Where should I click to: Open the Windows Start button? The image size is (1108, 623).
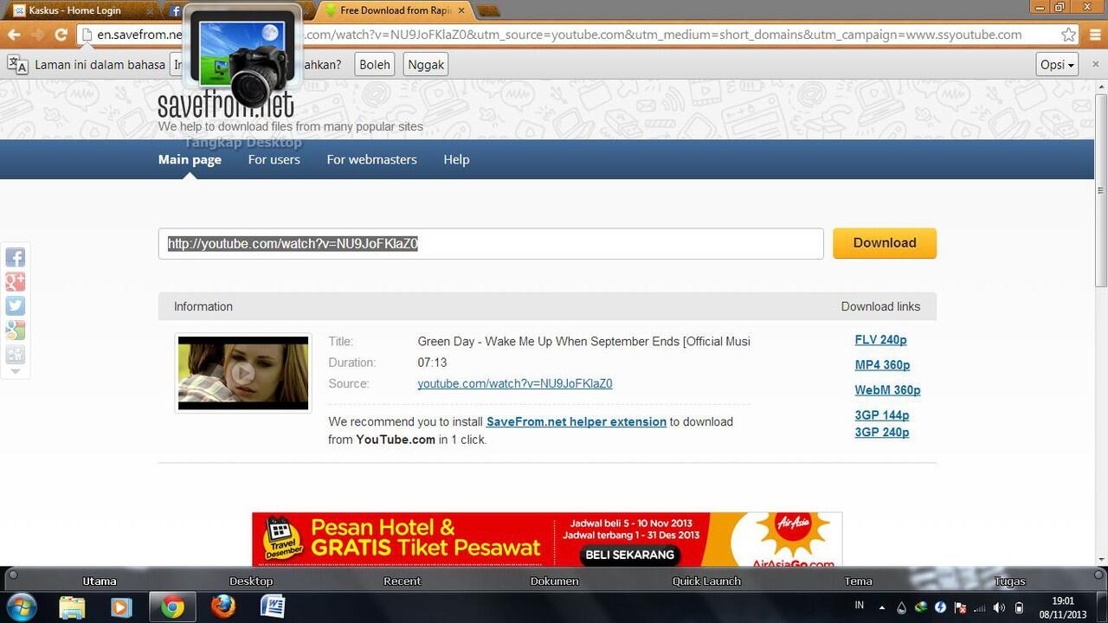point(21,607)
